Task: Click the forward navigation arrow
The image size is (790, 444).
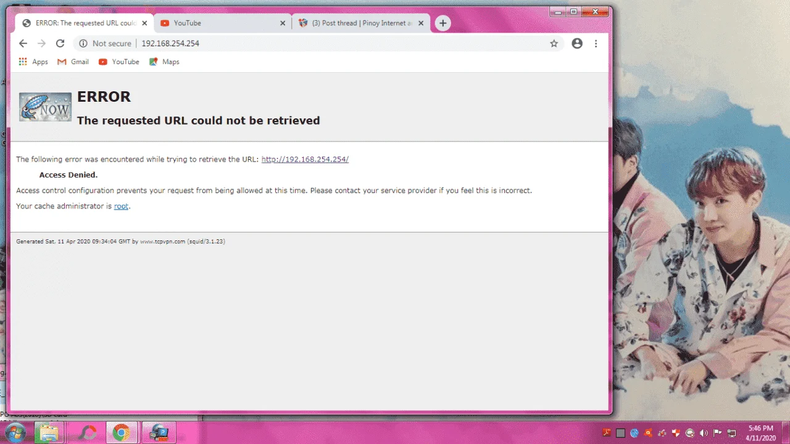Action: (41, 43)
